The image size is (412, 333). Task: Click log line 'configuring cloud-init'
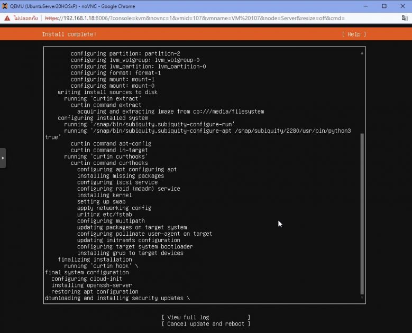(87, 279)
